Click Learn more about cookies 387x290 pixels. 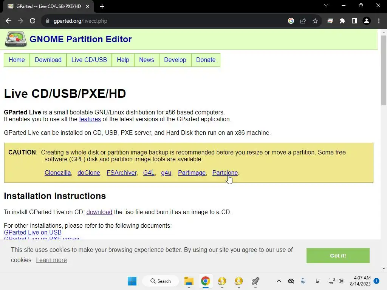coord(51,260)
